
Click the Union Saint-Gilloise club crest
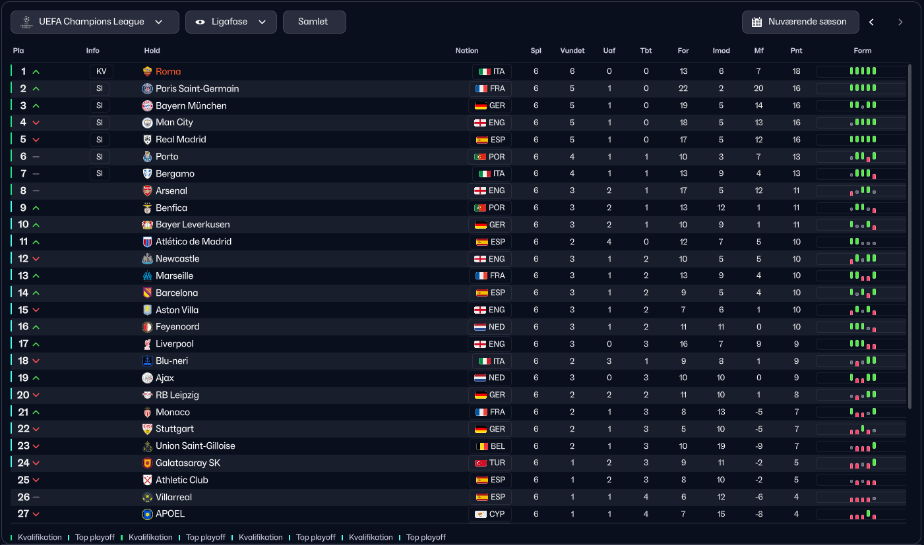click(x=148, y=446)
